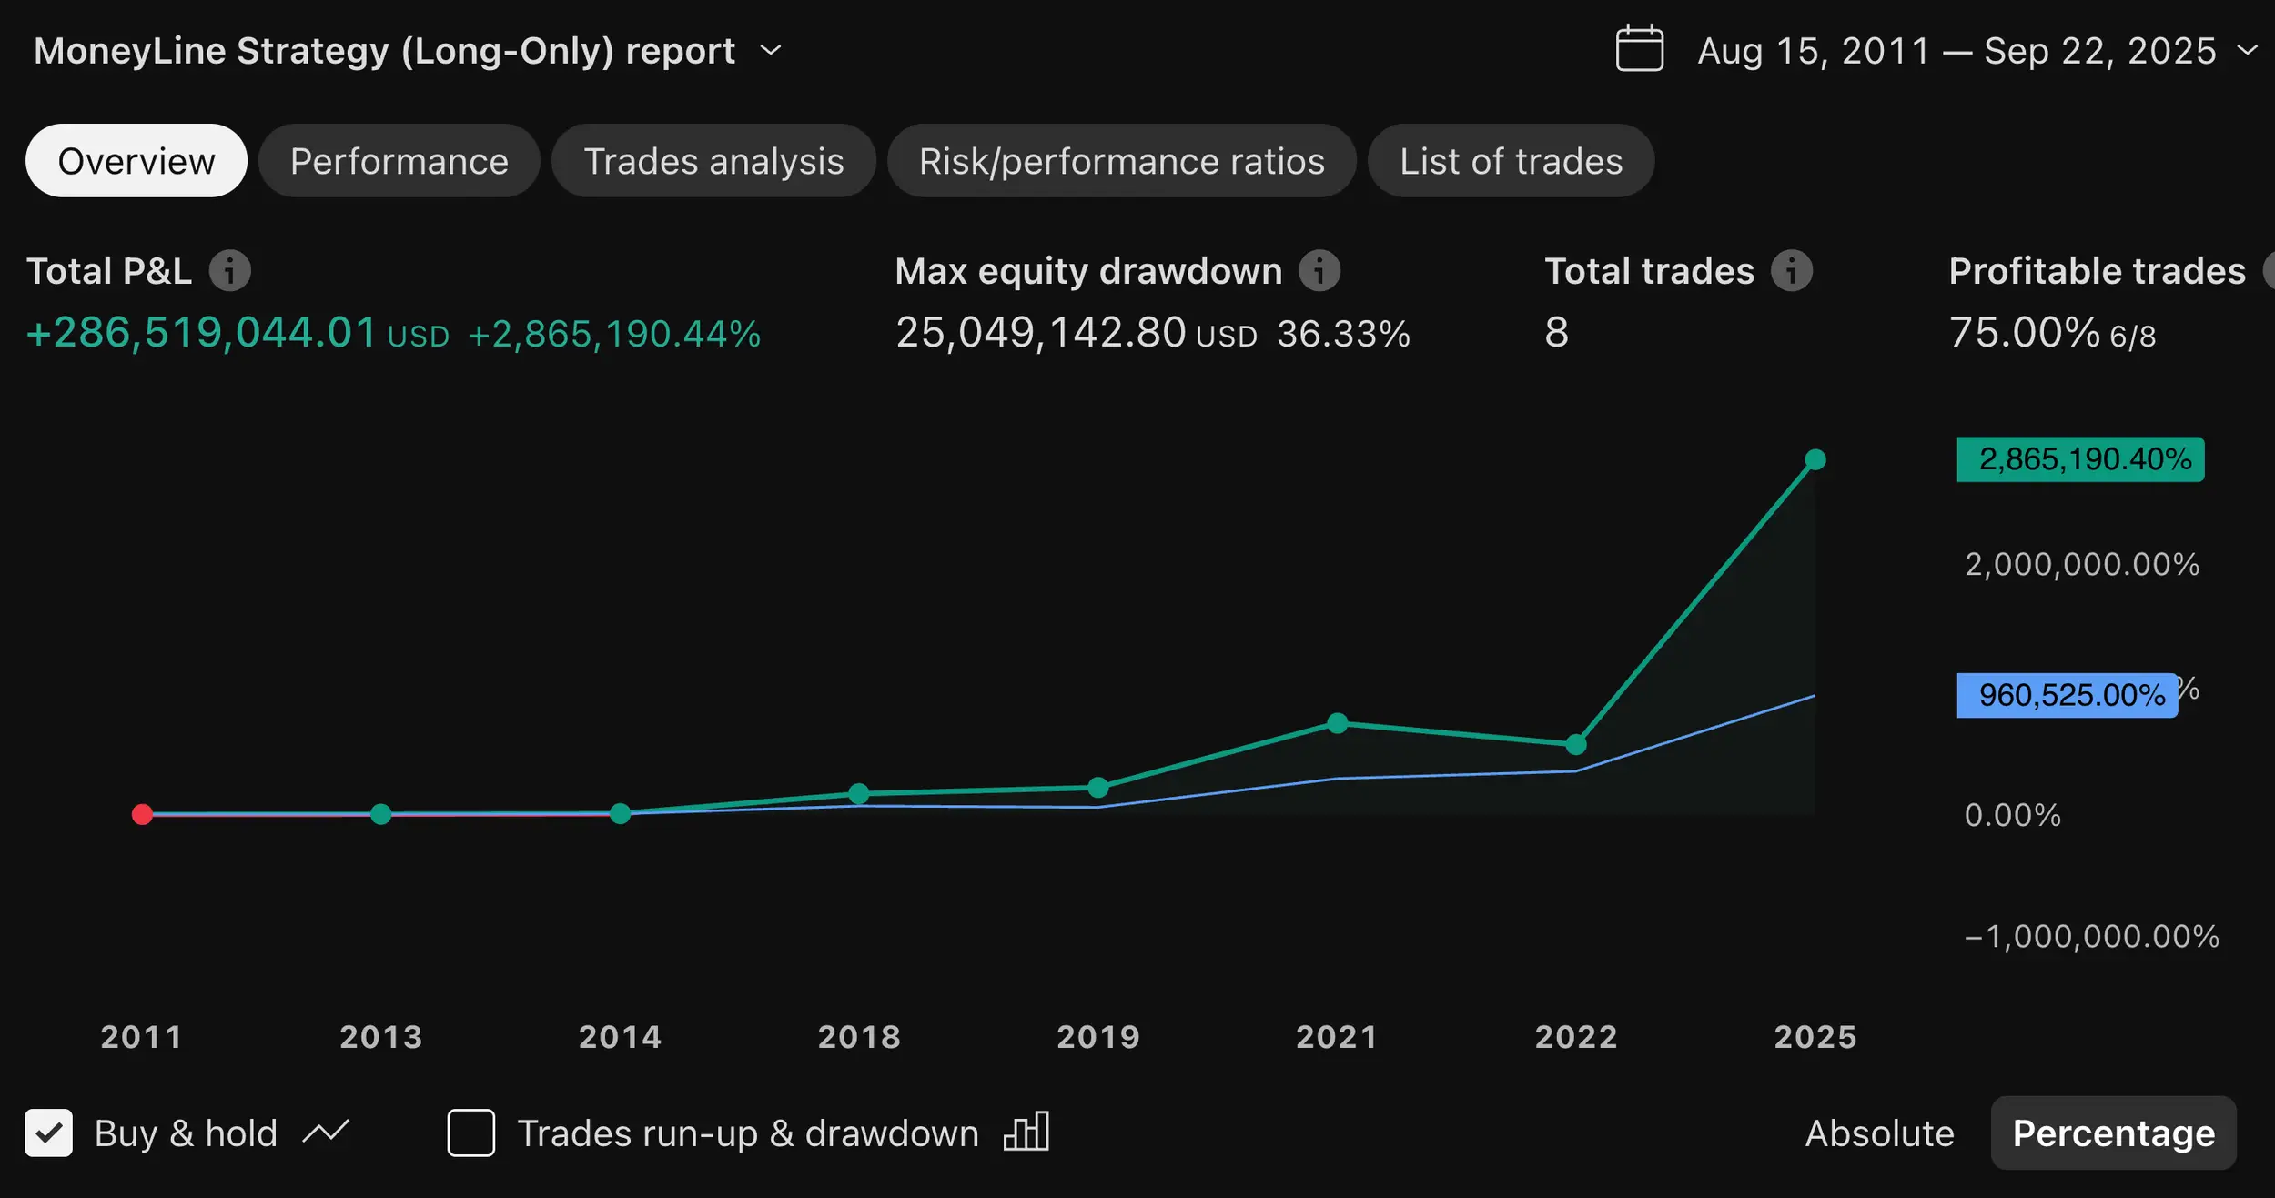
Task: Go to Risk/performance ratios tab
Action: tap(1121, 161)
